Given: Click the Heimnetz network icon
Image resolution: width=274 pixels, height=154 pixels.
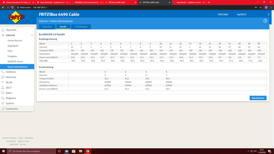Looking at the screenshot, I should (3, 77).
